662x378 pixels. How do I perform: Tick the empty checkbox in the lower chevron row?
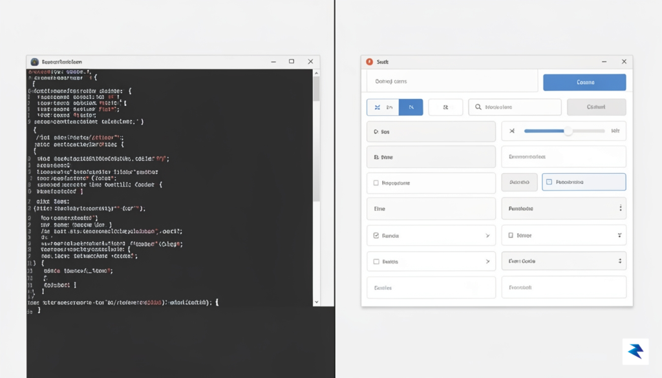376,262
